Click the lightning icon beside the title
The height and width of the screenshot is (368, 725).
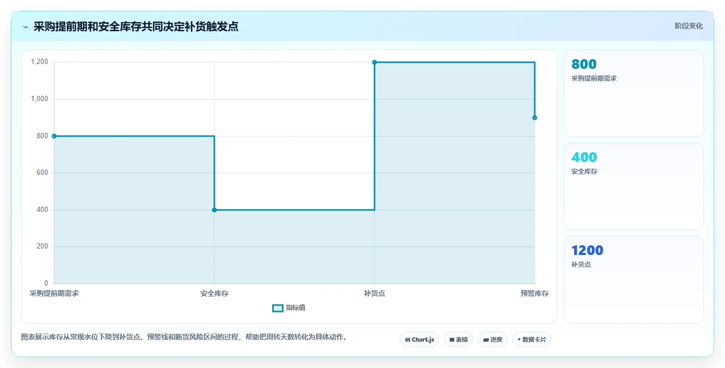(25, 26)
